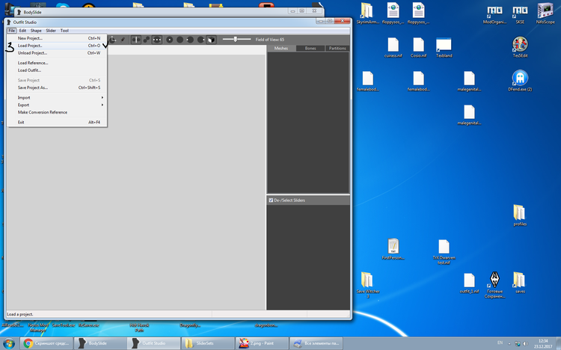Open the Tool menu
This screenshot has height=350, width=561.
64,31
